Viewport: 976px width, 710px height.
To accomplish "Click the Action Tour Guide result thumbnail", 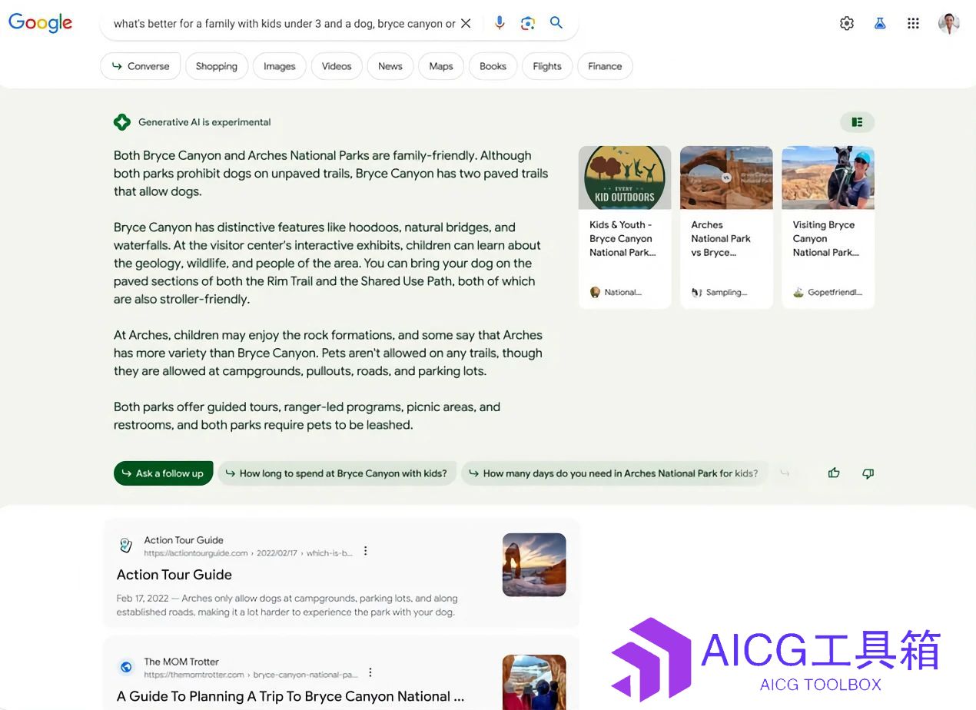I will click(534, 565).
